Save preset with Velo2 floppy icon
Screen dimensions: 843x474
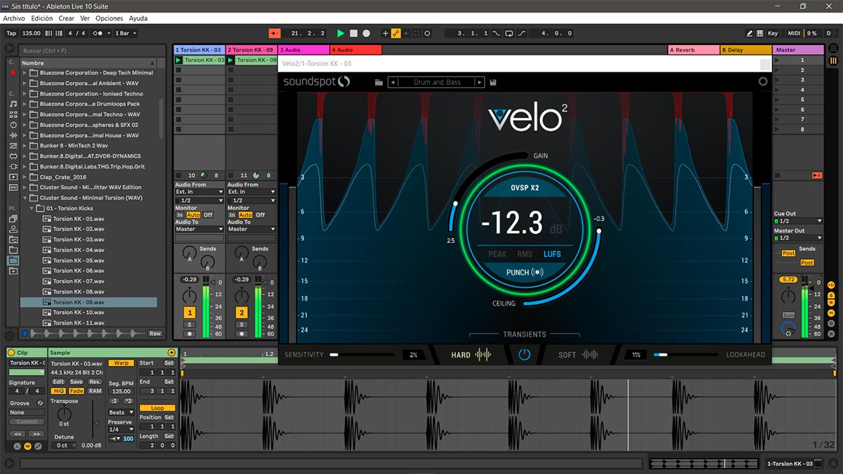[493, 82]
